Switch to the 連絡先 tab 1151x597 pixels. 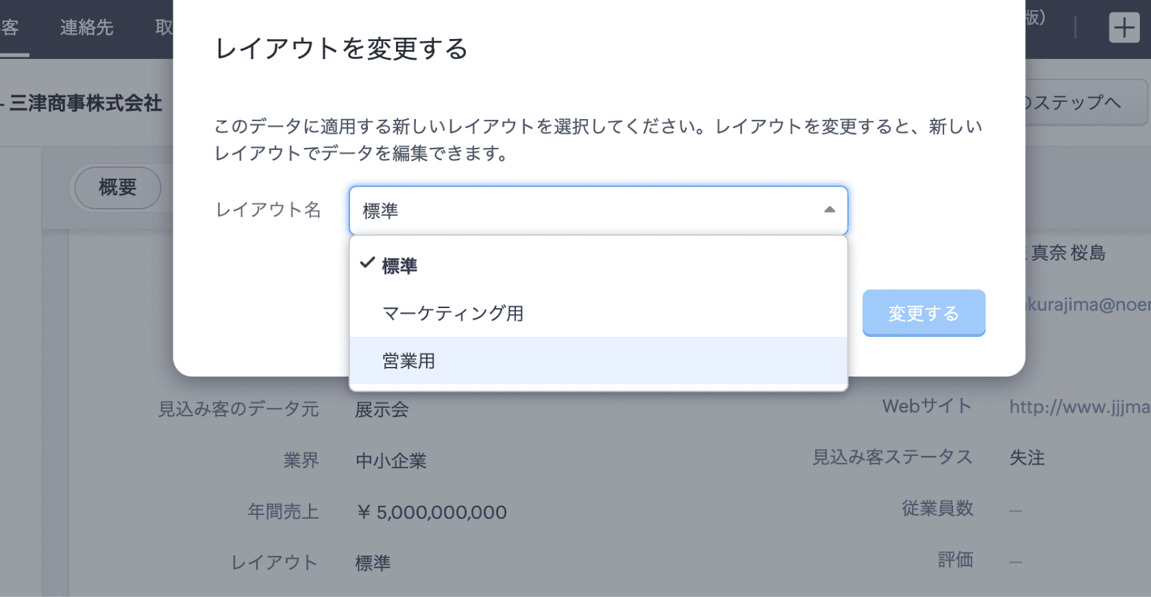point(86,27)
